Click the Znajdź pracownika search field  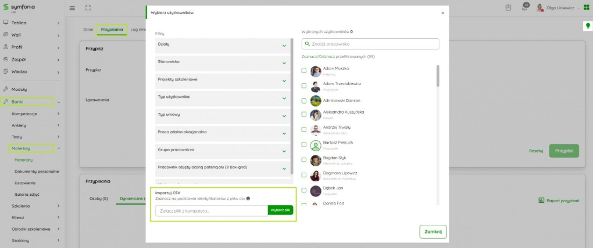coord(370,44)
